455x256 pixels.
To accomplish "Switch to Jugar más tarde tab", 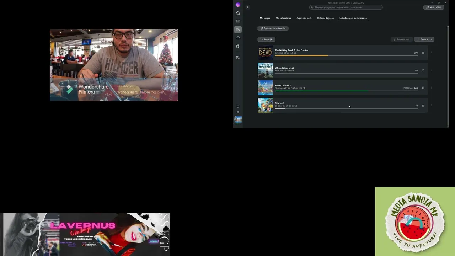I will pos(304,18).
